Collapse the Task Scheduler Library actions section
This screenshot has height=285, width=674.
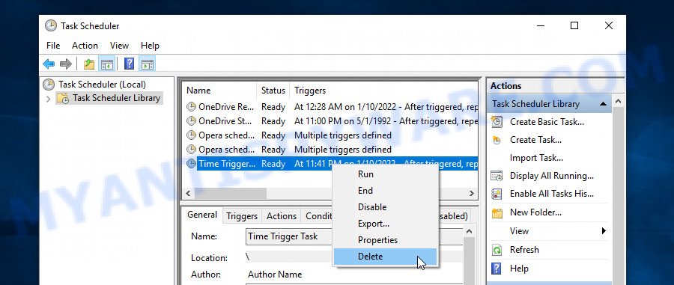(x=604, y=104)
